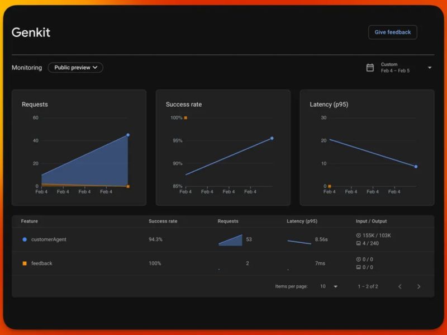
Task: Sort by the Feature column header
Action: 30,221
